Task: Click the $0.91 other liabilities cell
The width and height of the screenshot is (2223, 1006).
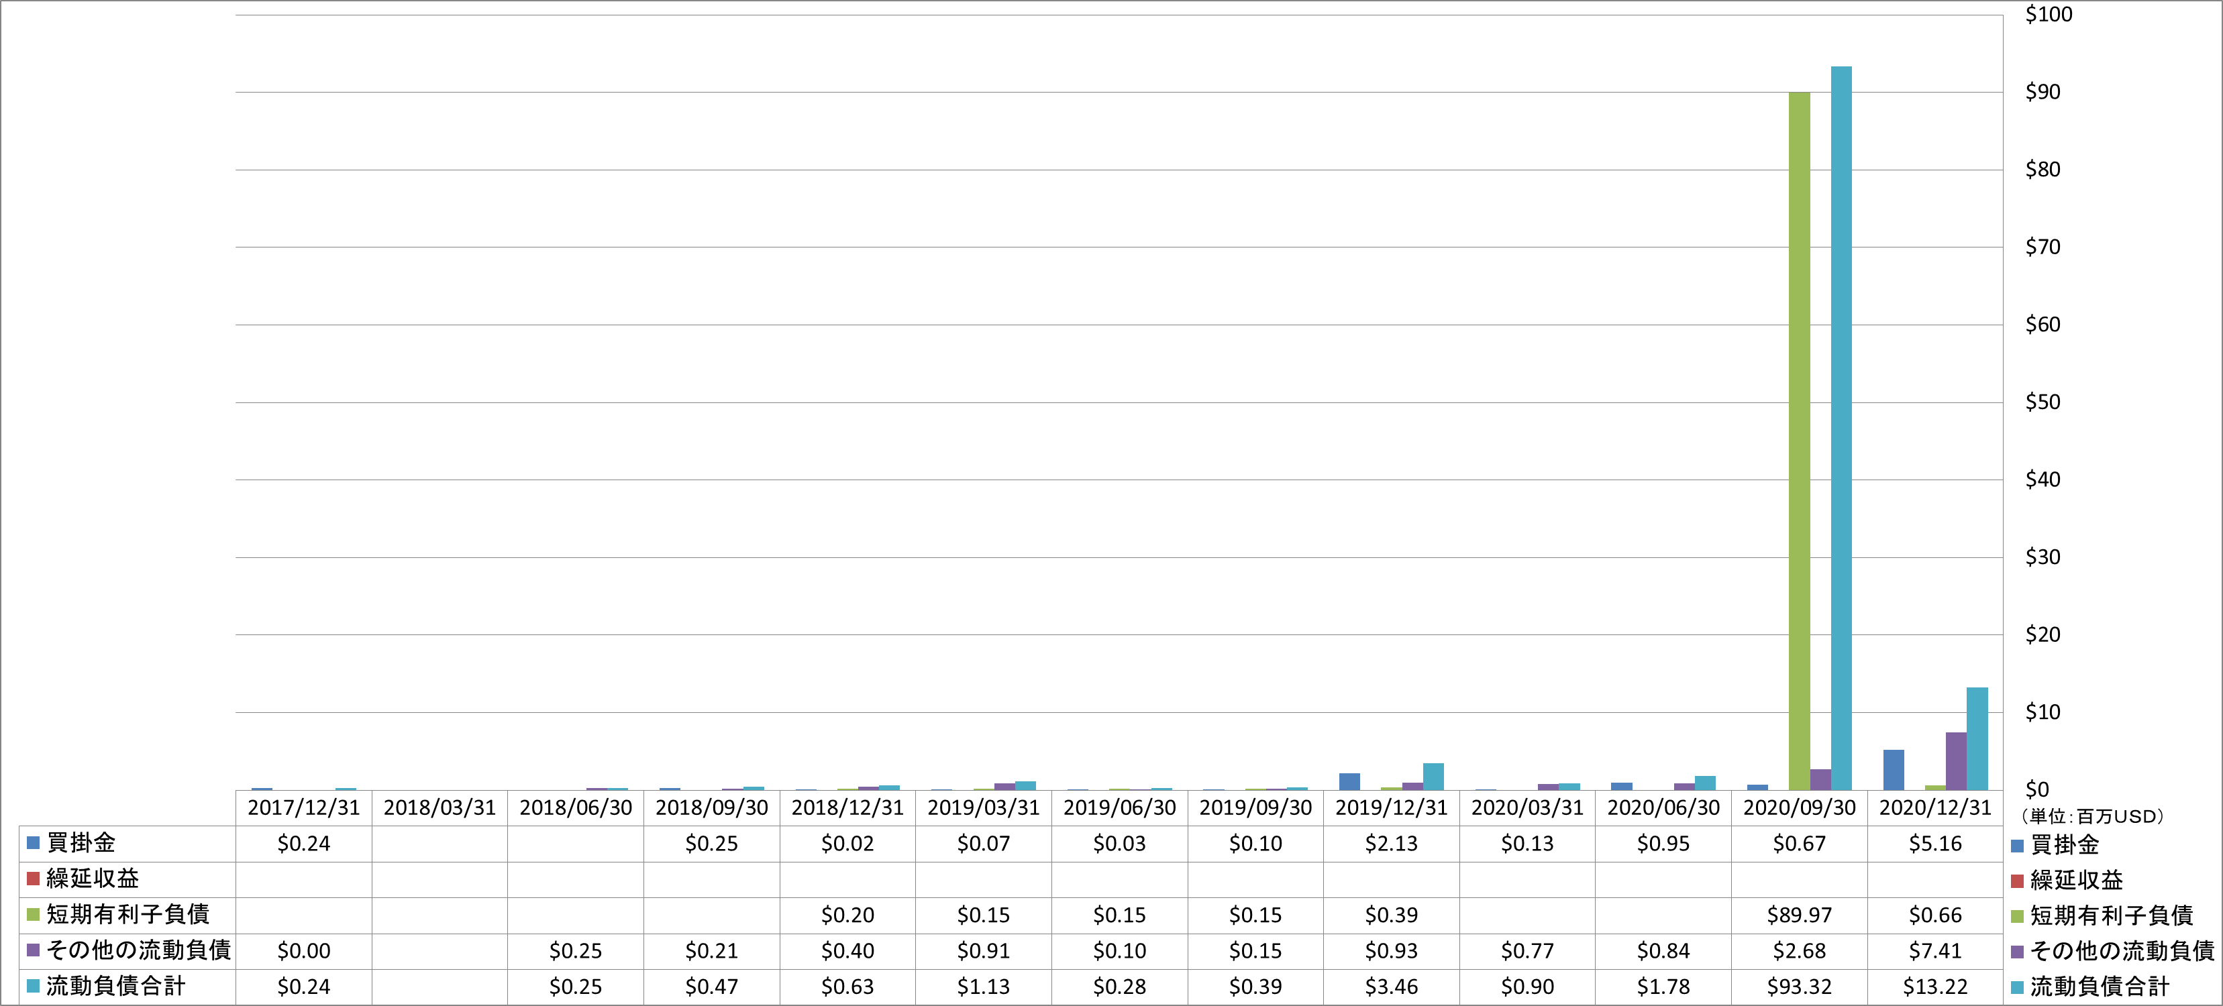Action: (984, 950)
